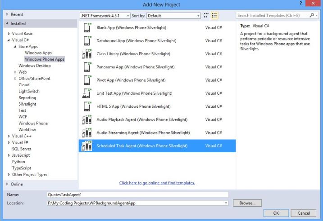Image resolution: width=323 pixels, height=221 pixels.
Task: Select Windows Desktop category
Action: click(x=34, y=66)
